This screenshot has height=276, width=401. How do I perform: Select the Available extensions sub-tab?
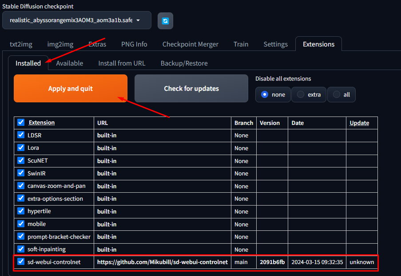(x=69, y=63)
